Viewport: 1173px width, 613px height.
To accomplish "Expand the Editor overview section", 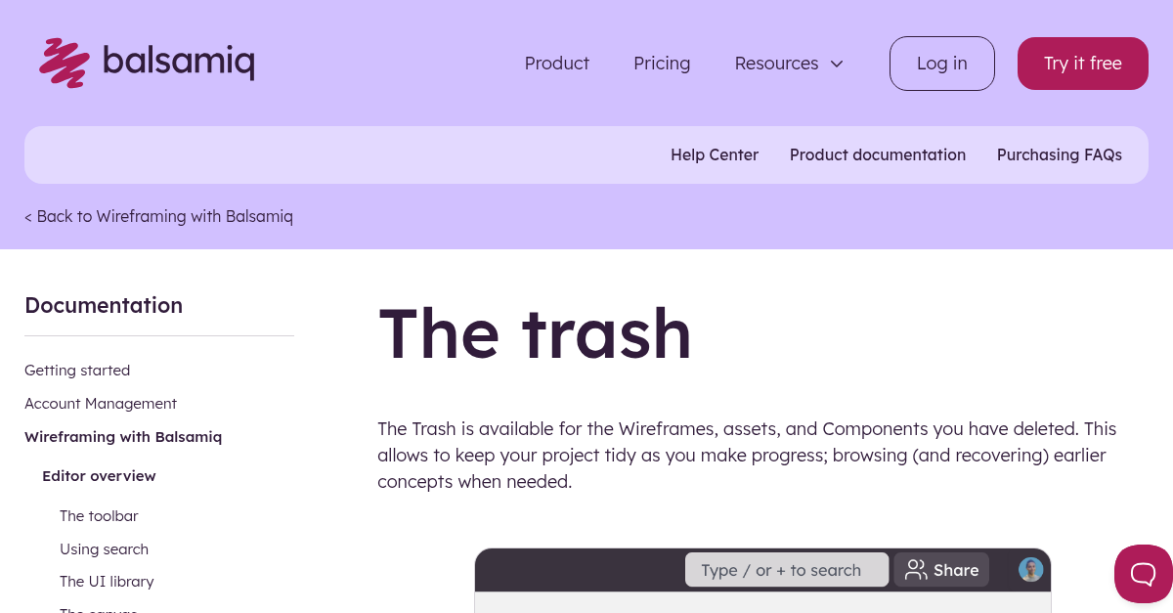I will [99, 475].
